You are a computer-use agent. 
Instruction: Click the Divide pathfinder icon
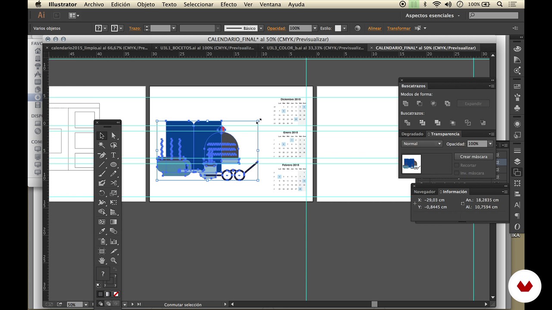[407, 123]
